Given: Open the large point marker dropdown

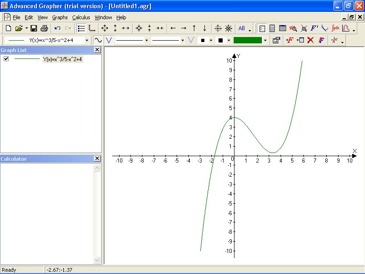Looking at the screenshot, I should click(229, 41).
